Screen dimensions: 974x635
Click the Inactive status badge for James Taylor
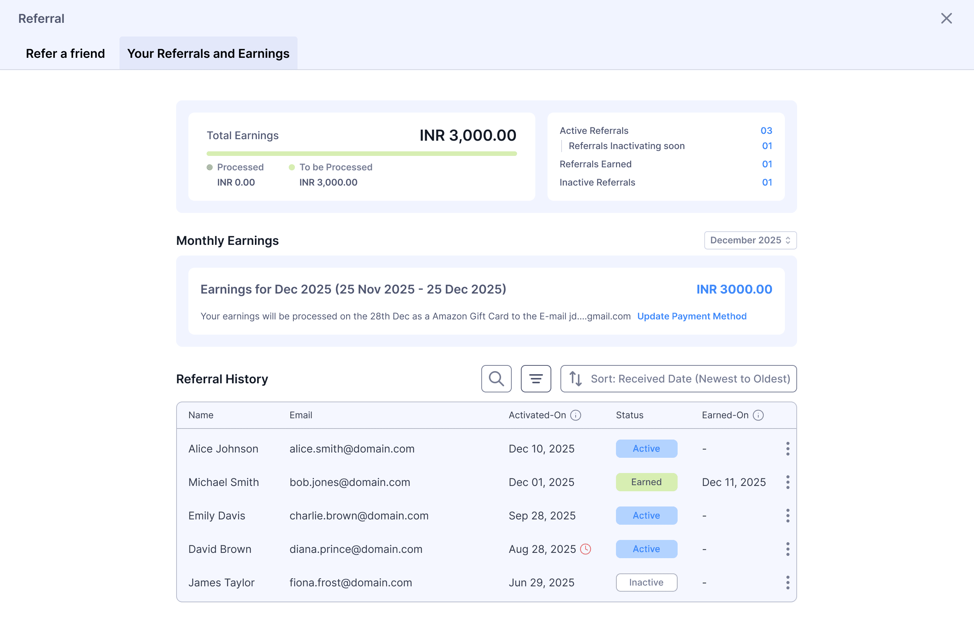(x=646, y=582)
